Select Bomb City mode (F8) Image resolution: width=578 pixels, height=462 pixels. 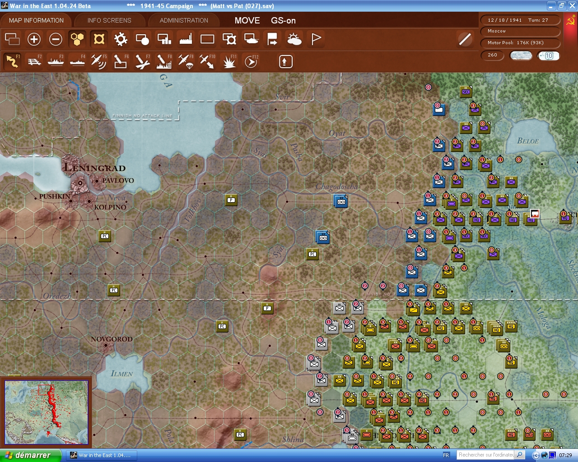(164, 61)
